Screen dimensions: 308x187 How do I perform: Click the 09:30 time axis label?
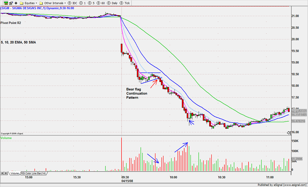click(x=125, y=178)
